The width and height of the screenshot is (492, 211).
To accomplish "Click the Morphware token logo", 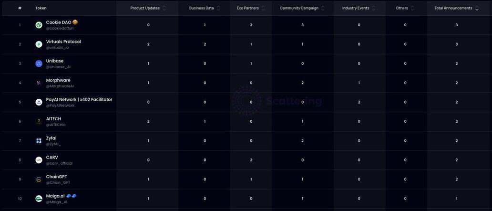I will 39,83.
